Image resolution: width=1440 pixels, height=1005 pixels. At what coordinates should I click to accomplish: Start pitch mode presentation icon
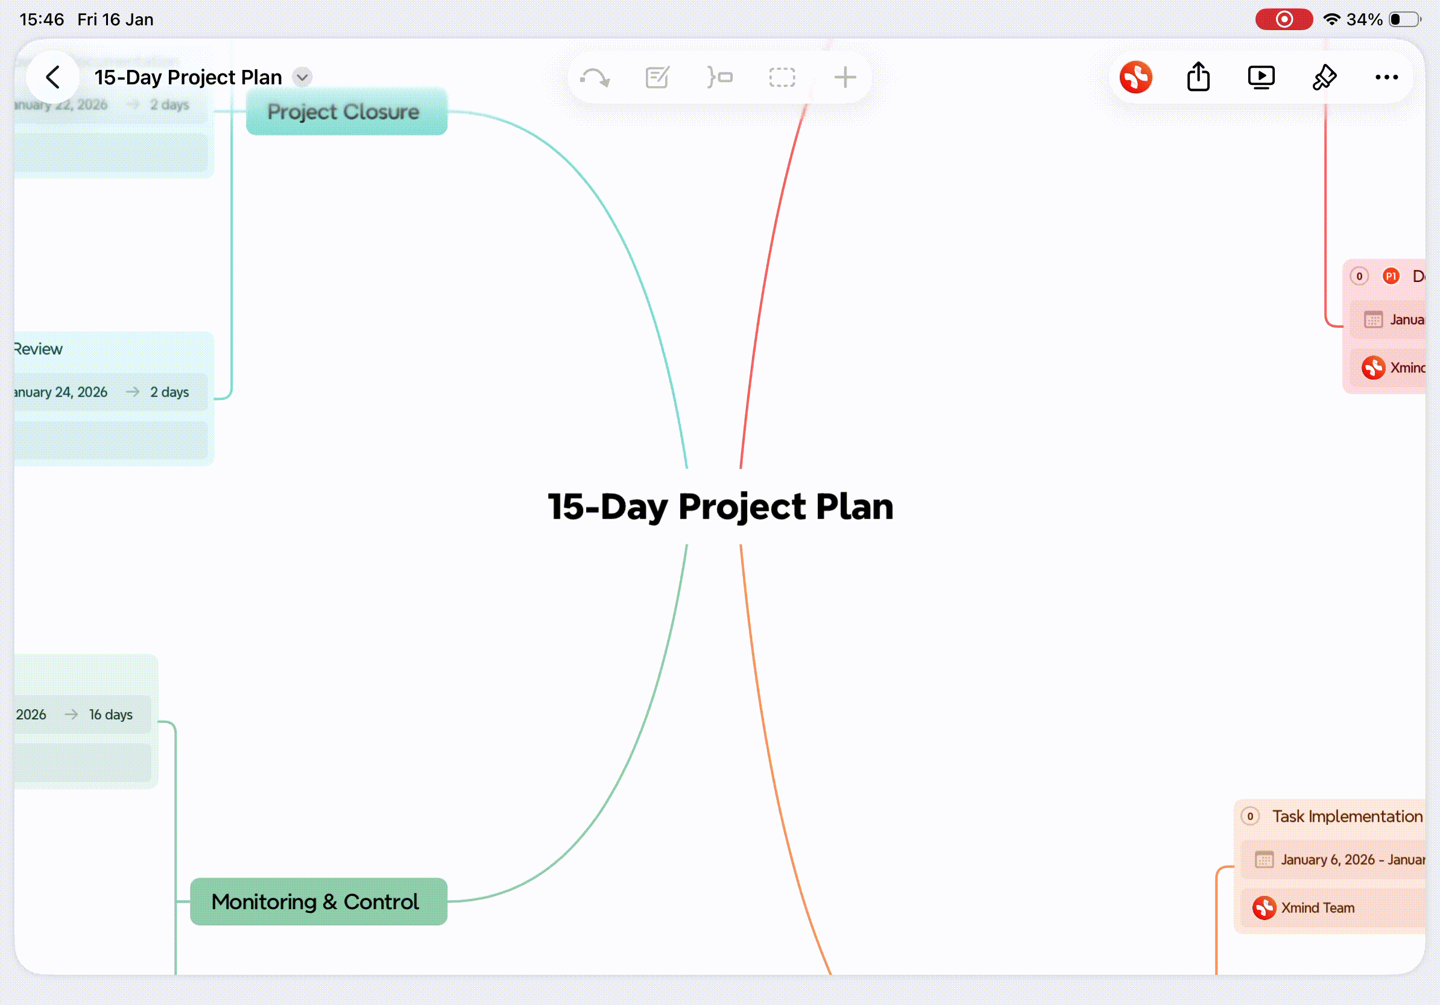(1261, 78)
